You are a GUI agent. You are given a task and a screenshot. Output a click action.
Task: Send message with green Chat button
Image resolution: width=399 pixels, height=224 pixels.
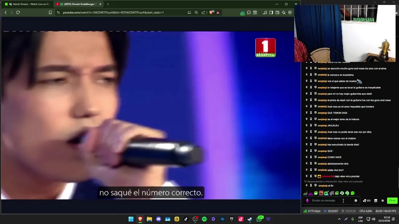(392, 201)
